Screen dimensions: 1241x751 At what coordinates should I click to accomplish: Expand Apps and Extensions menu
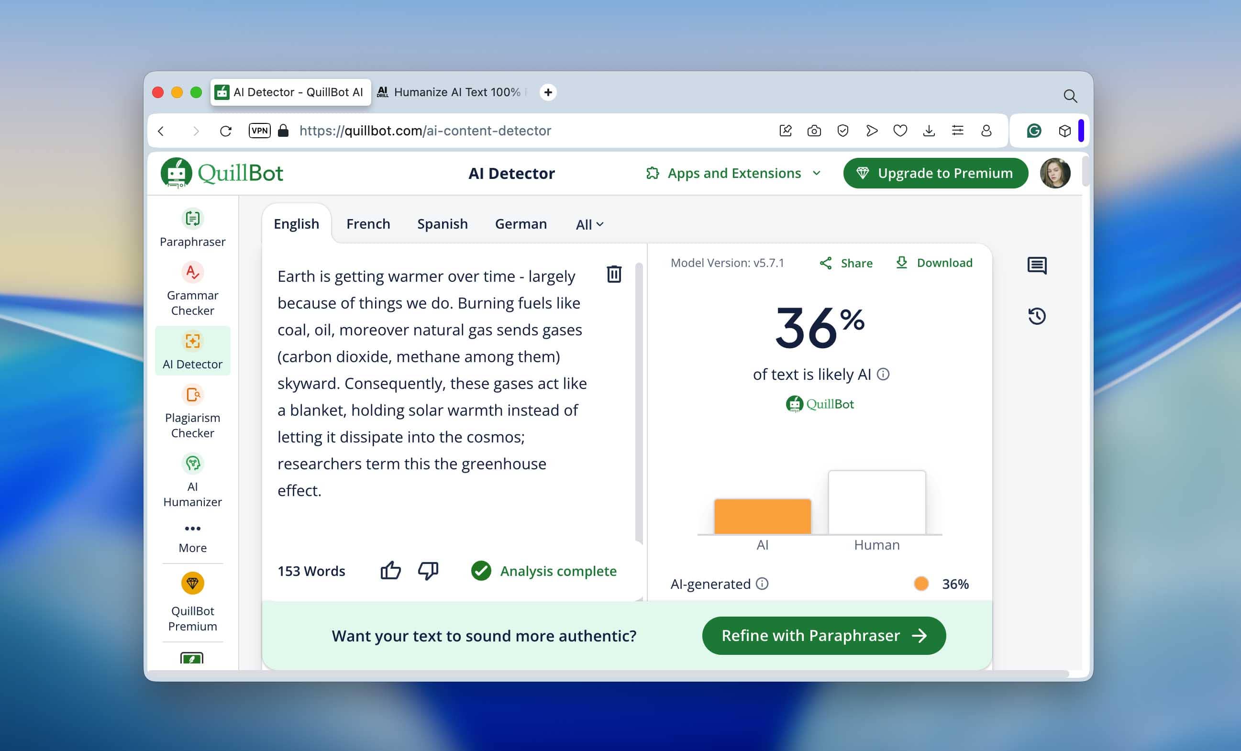point(733,173)
